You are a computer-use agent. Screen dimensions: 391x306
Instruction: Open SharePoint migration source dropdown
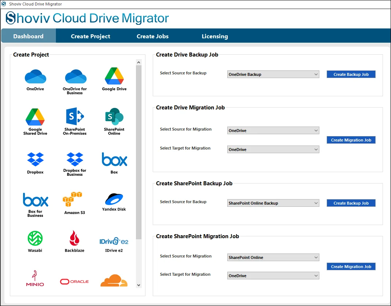(273, 257)
